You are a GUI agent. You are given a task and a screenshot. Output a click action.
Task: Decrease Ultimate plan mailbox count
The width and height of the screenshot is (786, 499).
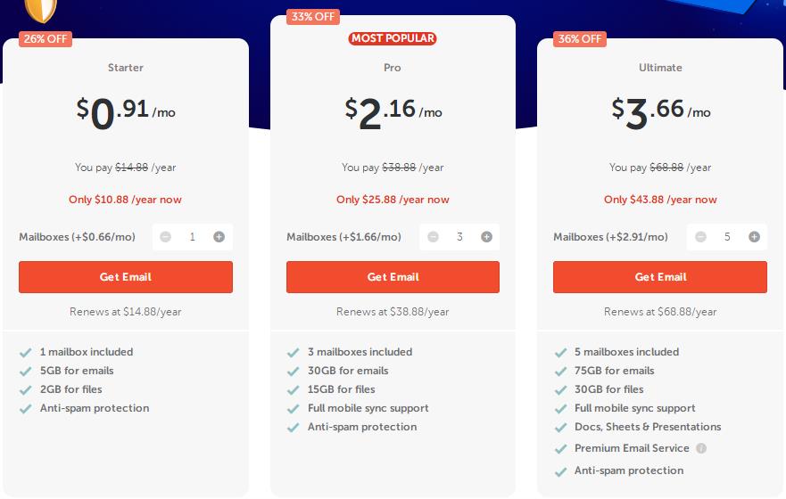tap(700, 237)
